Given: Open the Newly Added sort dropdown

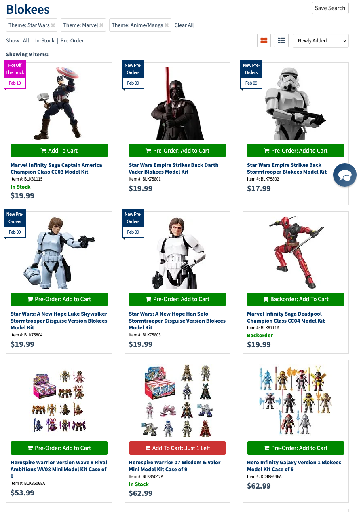Looking at the screenshot, I should tap(321, 40).
